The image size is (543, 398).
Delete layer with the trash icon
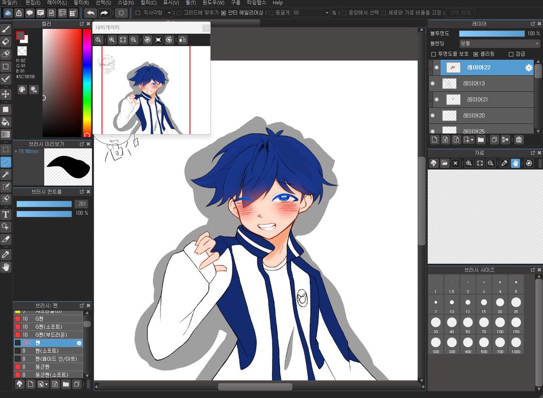519,140
